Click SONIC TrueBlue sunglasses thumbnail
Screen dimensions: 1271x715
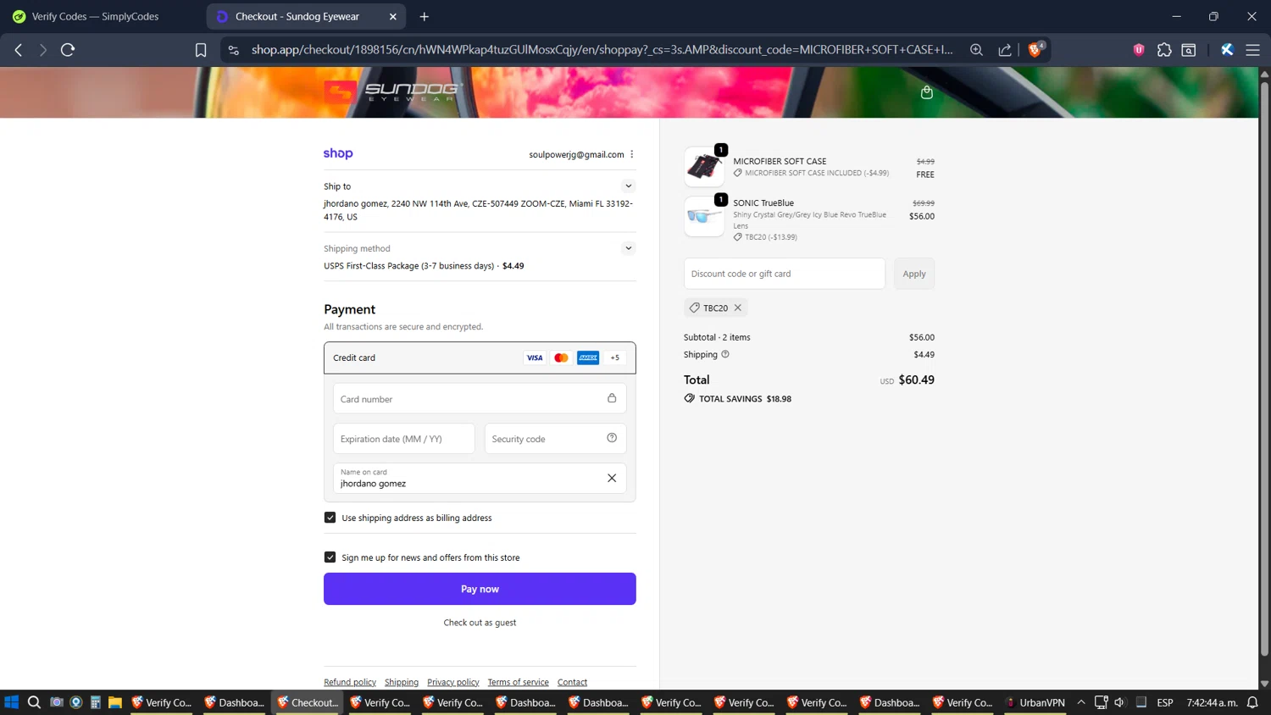[x=704, y=217]
